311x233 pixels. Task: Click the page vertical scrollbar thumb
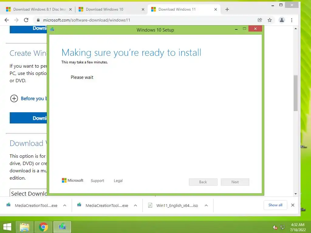296,93
